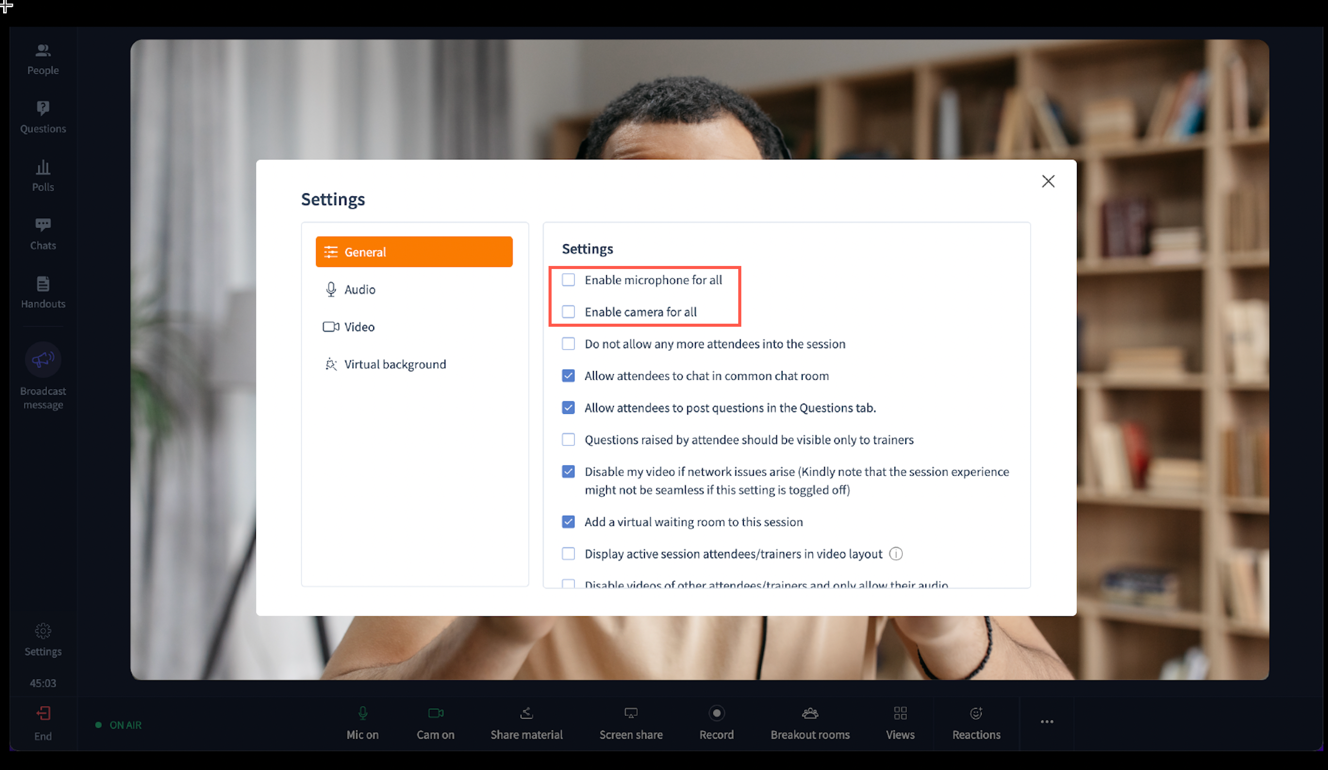Click the ON AIR status indicator
This screenshot has height=770, width=1328.
click(119, 725)
